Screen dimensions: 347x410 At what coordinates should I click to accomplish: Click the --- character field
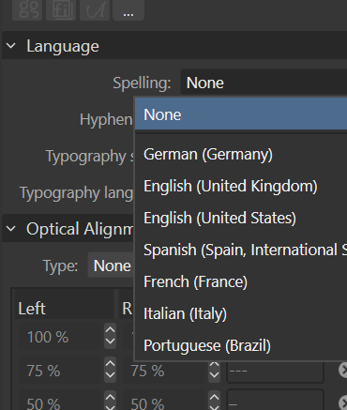click(x=275, y=371)
